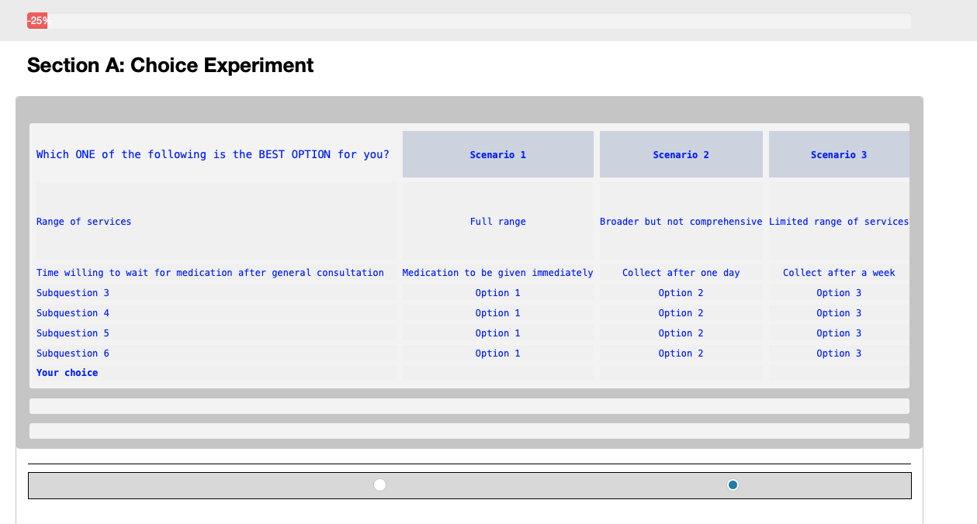This screenshot has width=977, height=524.
Task: Choose the 'Collect after one day' cell
Action: (681, 273)
